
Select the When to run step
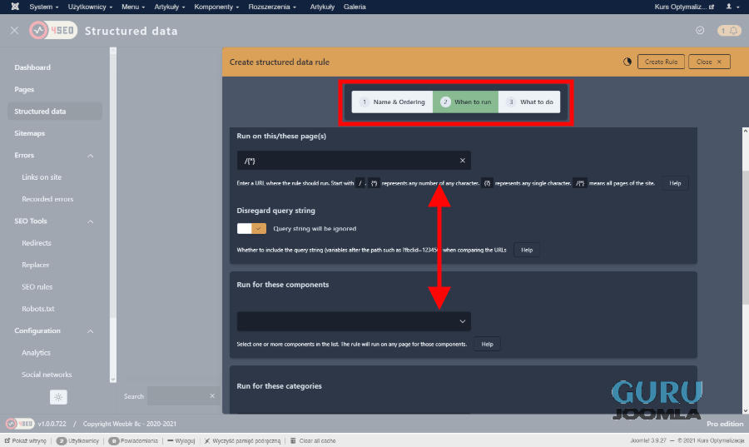click(x=466, y=102)
